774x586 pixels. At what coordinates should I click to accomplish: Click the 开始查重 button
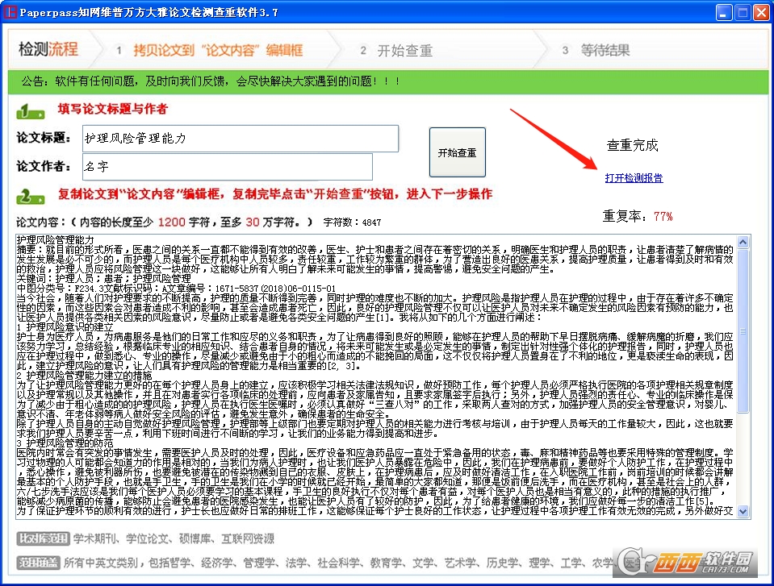tap(457, 152)
